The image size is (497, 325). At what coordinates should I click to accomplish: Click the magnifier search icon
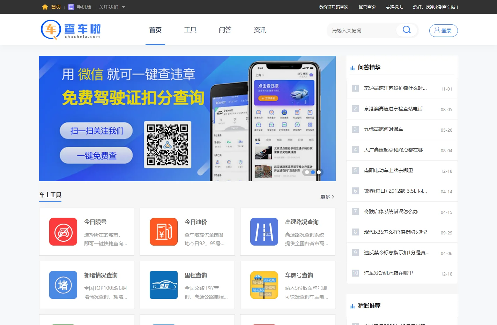pyautogui.click(x=407, y=30)
